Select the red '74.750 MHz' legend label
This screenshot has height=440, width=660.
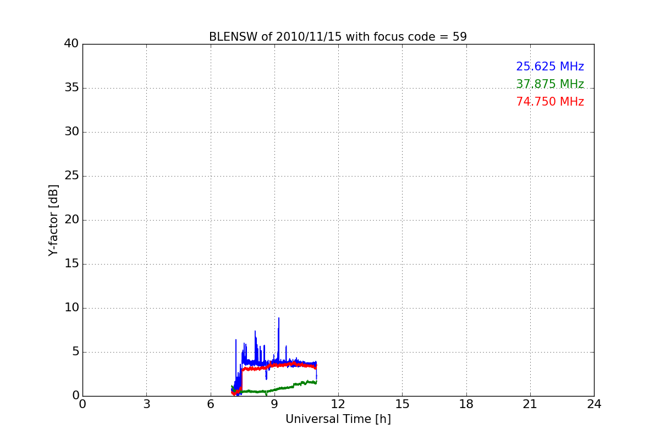click(550, 102)
